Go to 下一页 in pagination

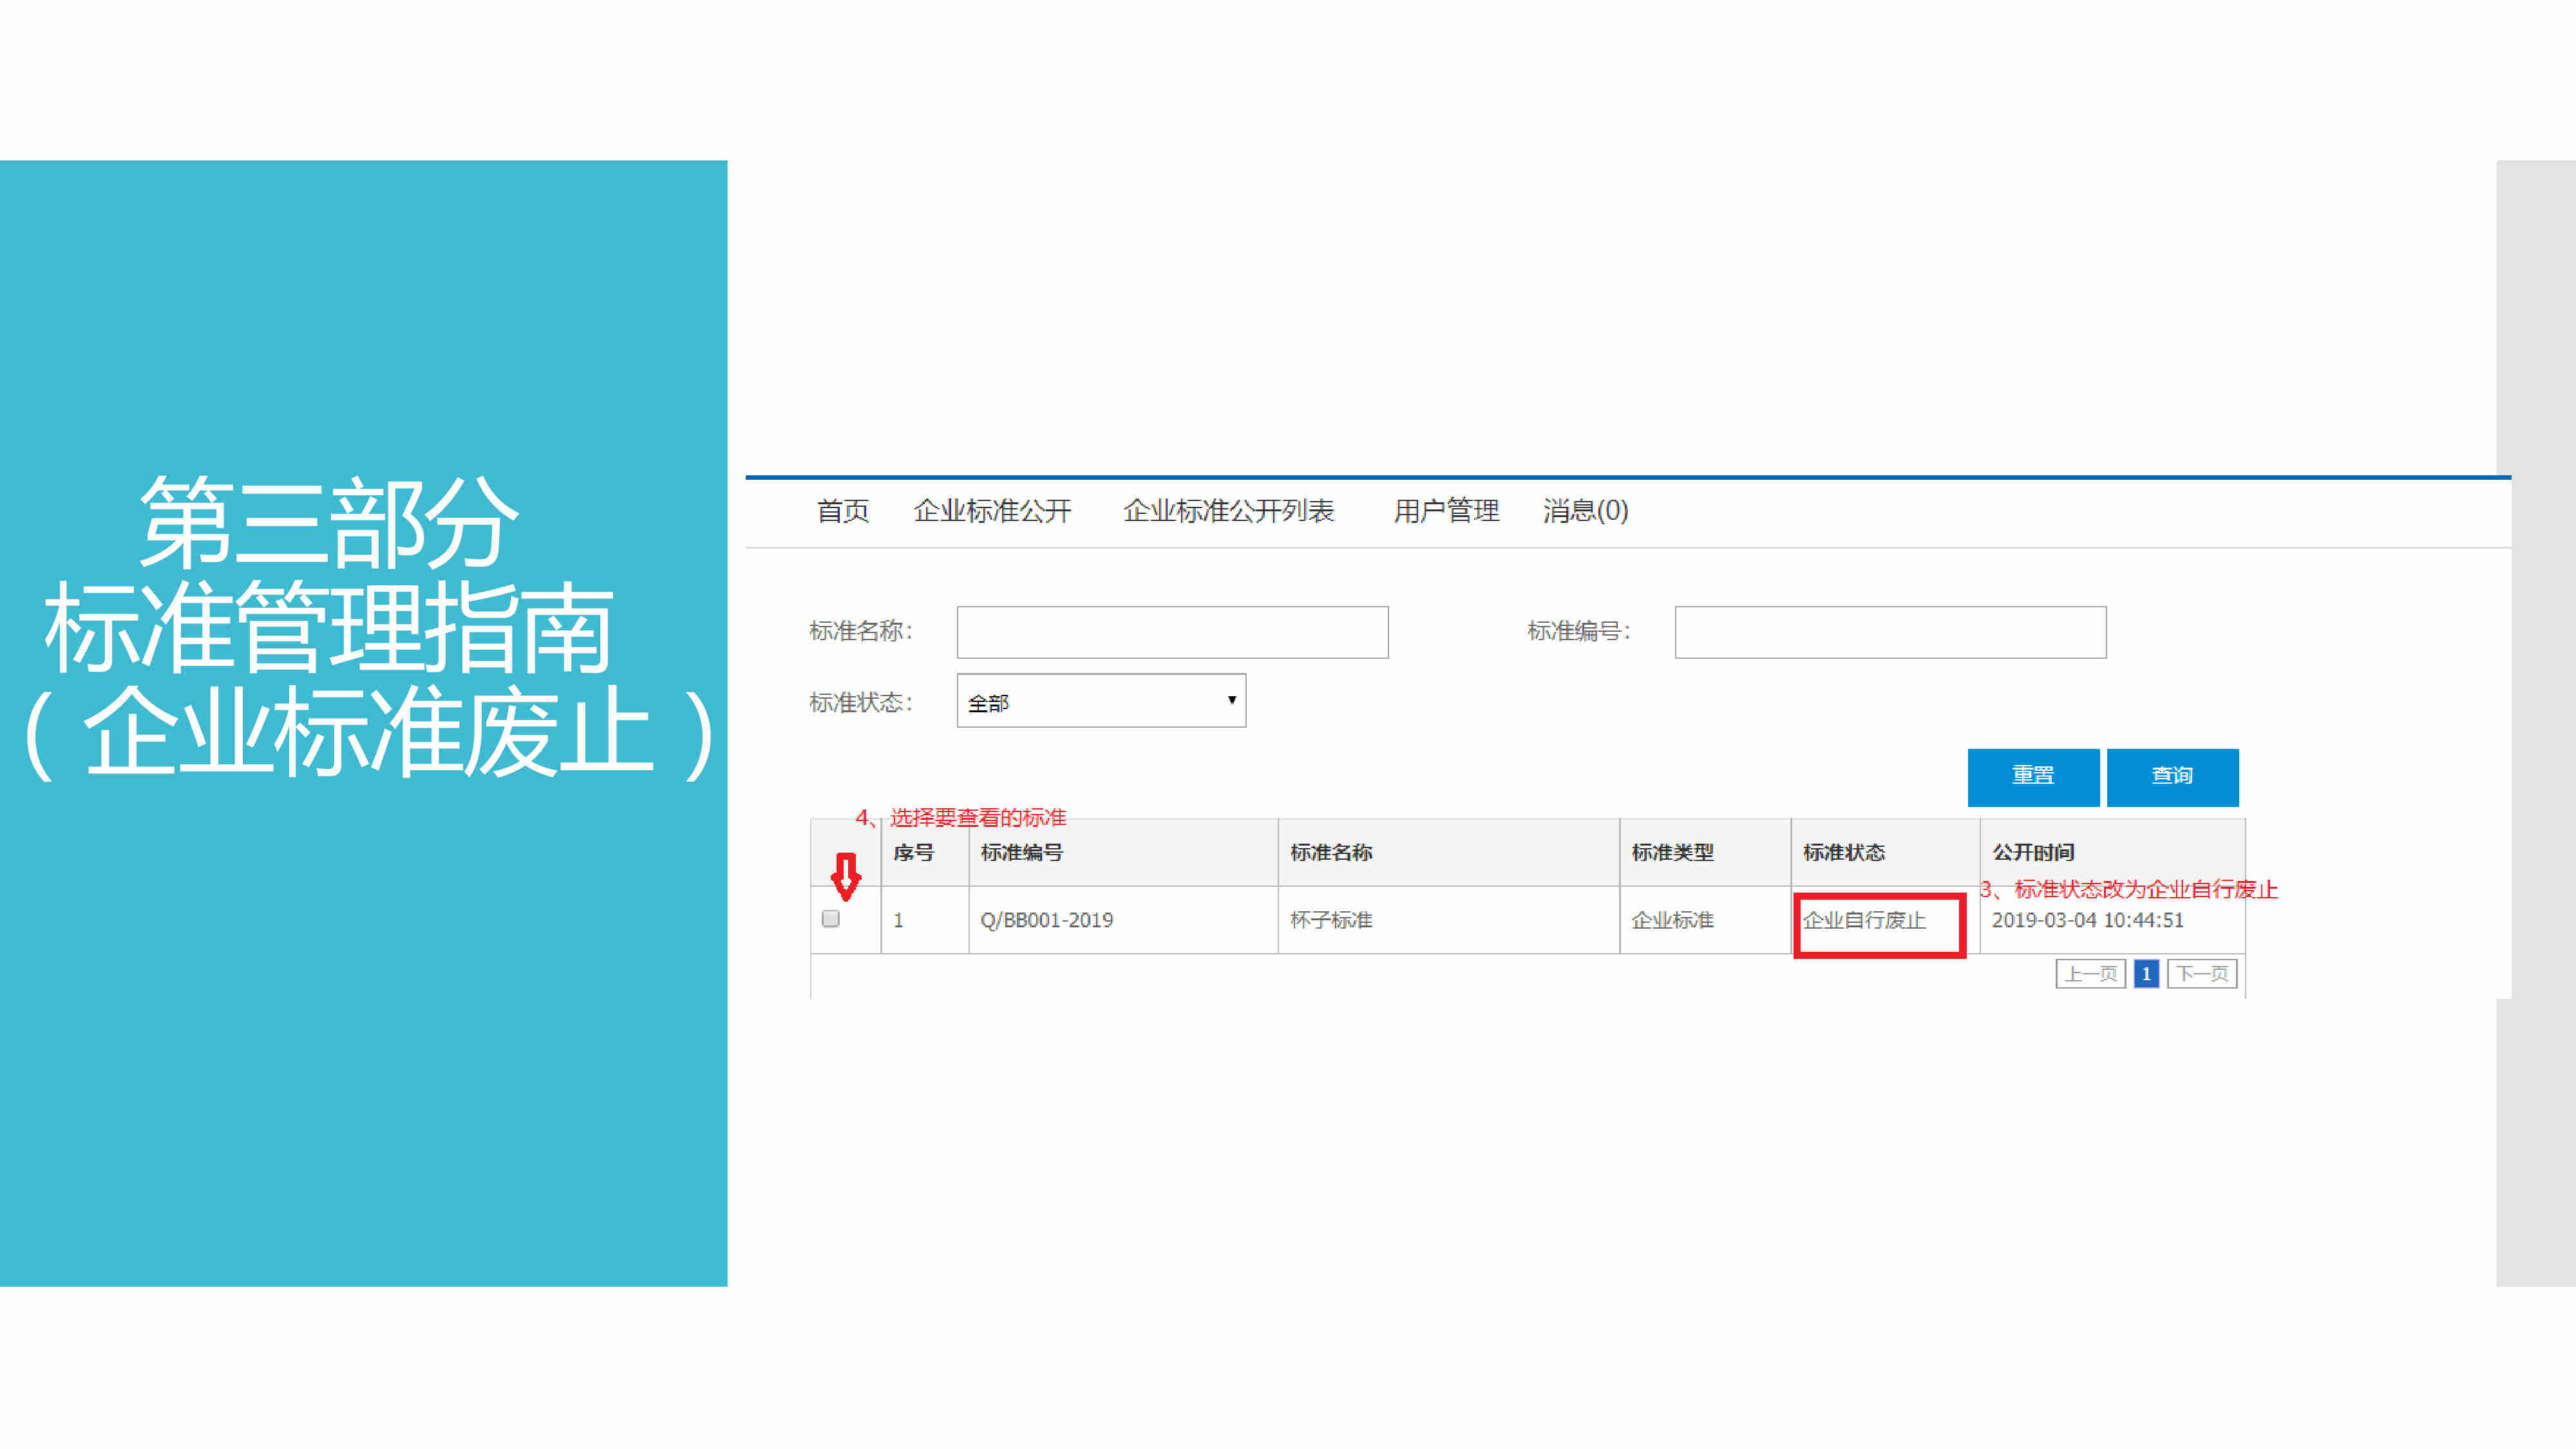2202,974
